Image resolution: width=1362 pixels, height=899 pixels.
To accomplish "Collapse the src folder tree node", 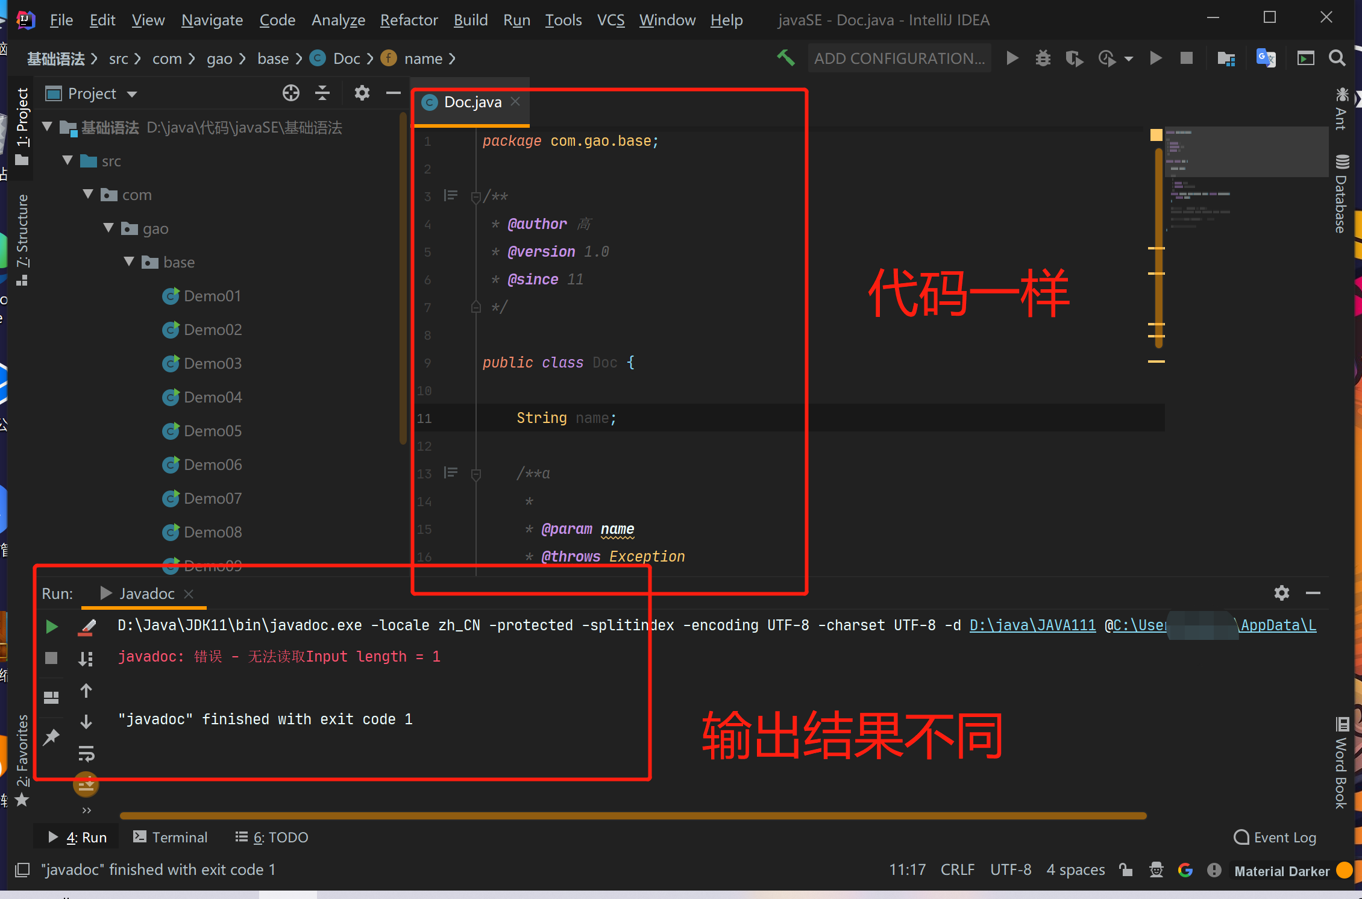I will (x=67, y=161).
